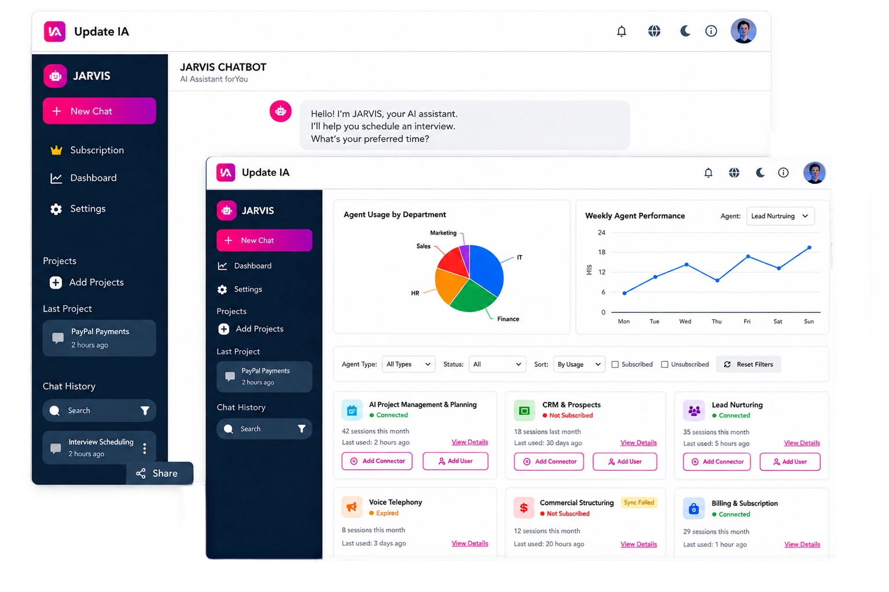
Task: Expand the Agent dropdown showing Lead Nurturing
Action: 781,216
